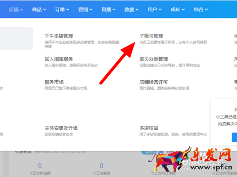Expand the 商品 dropdown arrow
This screenshot has height=177, width=237.
(x=45, y=10)
